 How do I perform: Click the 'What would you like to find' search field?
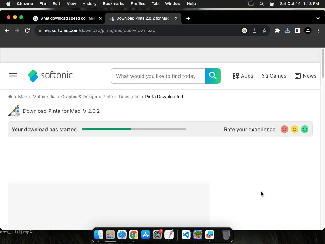click(158, 76)
